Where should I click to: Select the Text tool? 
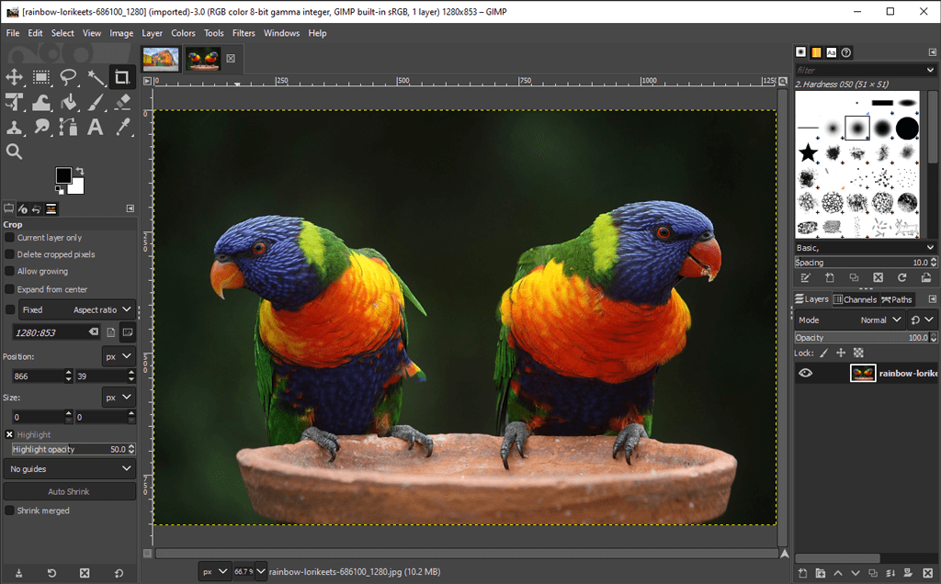pos(96,127)
